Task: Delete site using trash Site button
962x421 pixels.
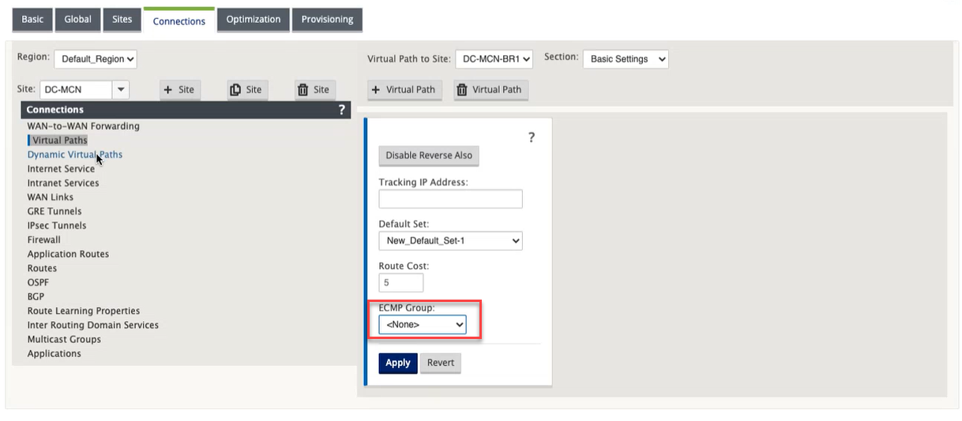Action: pos(314,90)
